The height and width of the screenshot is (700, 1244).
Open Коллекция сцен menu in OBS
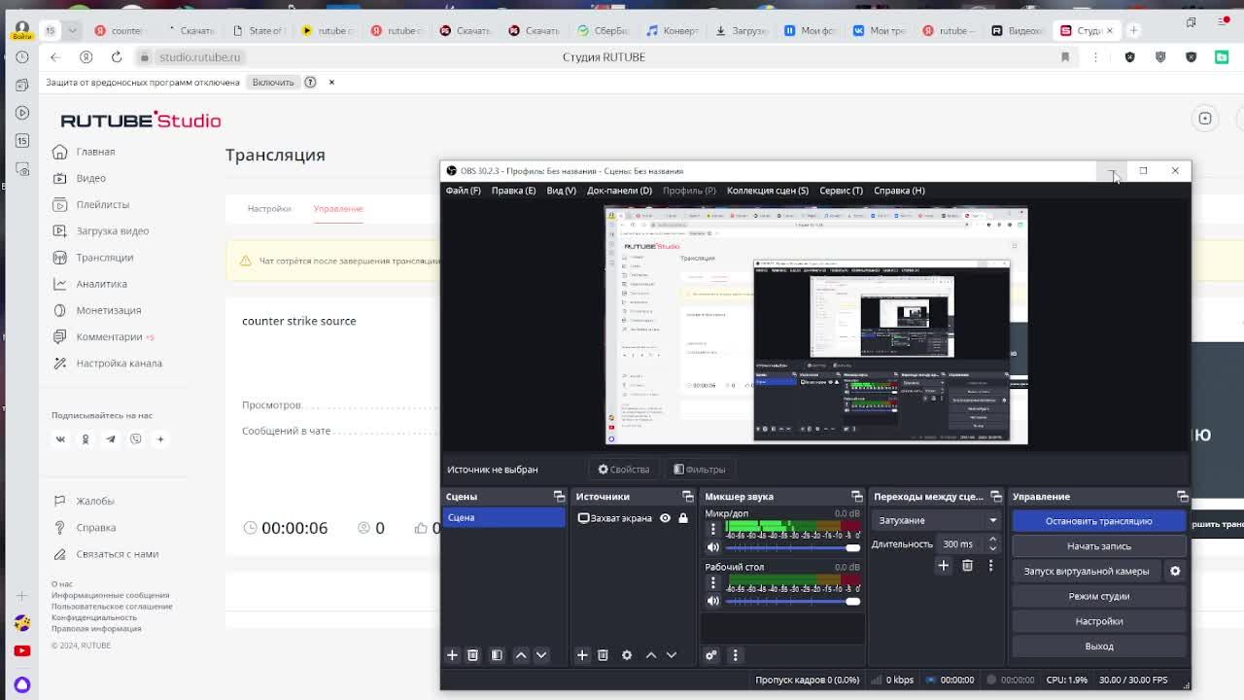[767, 191]
